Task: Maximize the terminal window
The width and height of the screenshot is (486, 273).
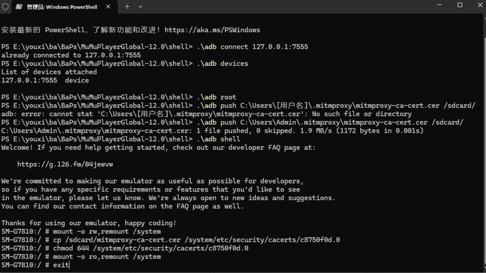Action: pos(459,5)
